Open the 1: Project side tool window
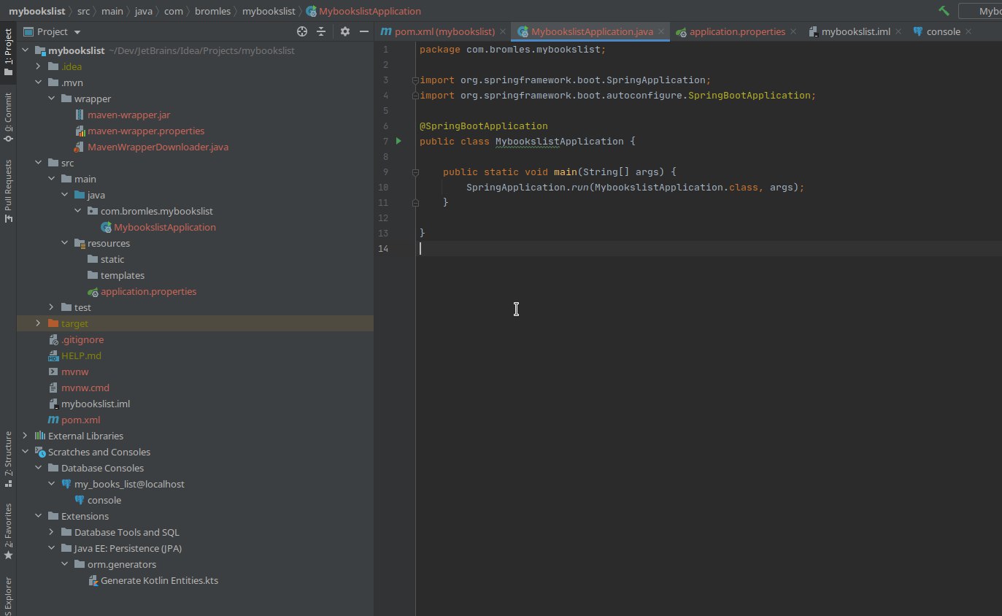Screen dimensions: 1002x616 point(8,52)
